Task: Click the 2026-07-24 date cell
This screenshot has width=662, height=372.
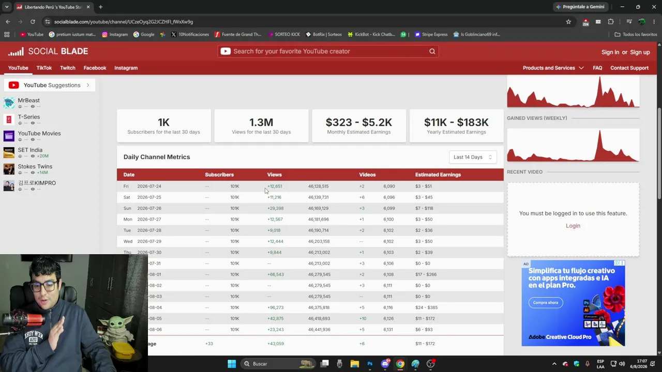Action: pyautogui.click(x=149, y=186)
